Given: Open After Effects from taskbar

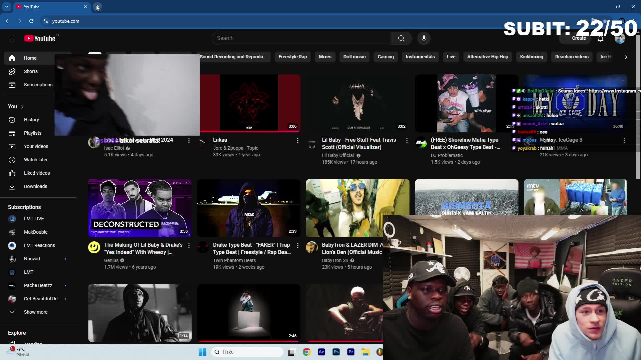Looking at the screenshot, I should (321, 352).
